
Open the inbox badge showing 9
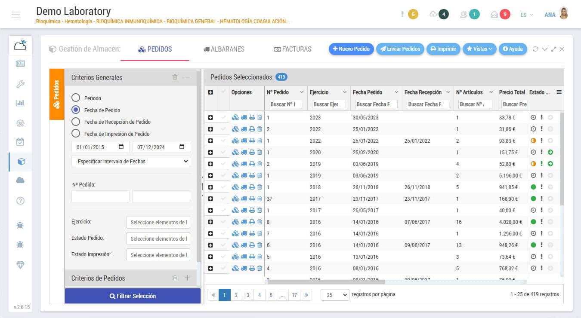coord(505,14)
